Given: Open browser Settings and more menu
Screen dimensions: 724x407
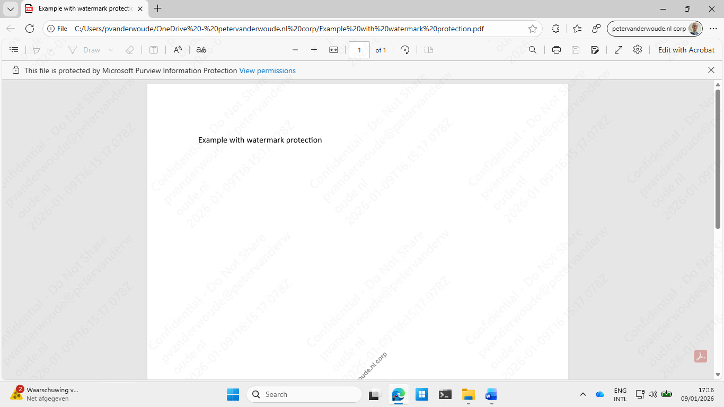Looking at the screenshot, I should [x=713, y=29].
